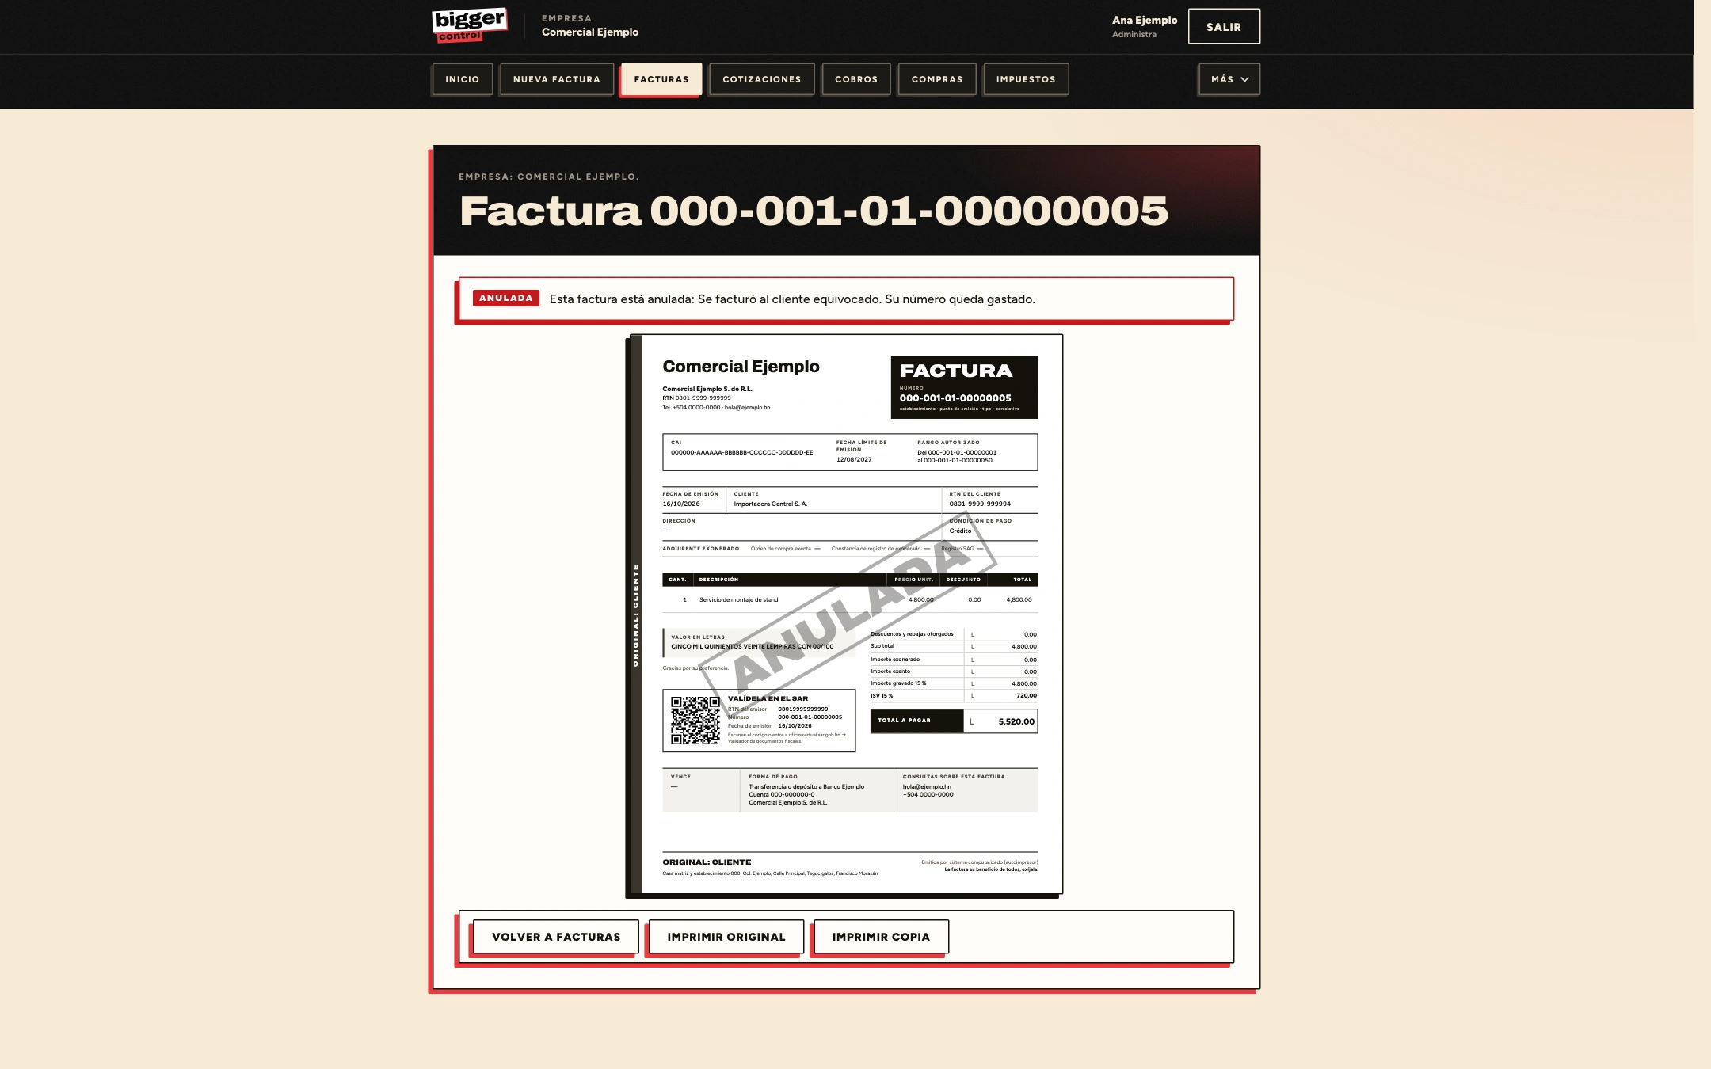Click the CINCO MIL QUINIENTOS VEINTE LEMPIRAS text
Screen dimensions: 1711x1069
pyautogui.click(x=752, y=646)
